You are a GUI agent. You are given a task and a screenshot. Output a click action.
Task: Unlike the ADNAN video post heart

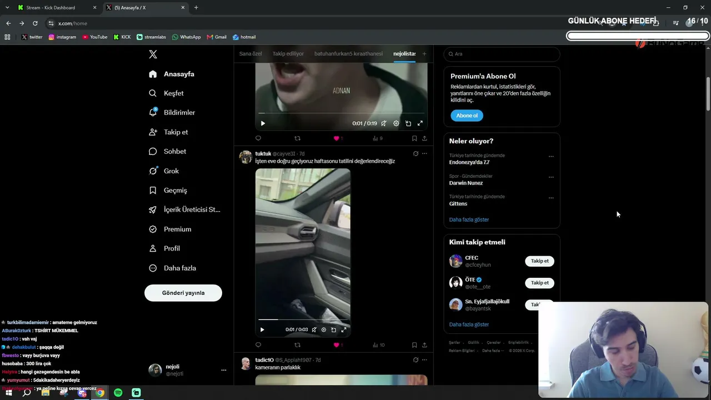337,138
